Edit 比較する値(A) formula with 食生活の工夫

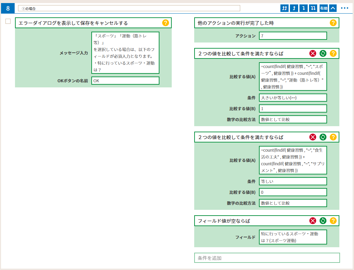(293, 160)
